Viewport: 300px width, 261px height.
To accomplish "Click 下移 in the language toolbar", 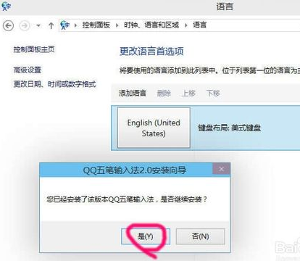I will pos(213,93).
